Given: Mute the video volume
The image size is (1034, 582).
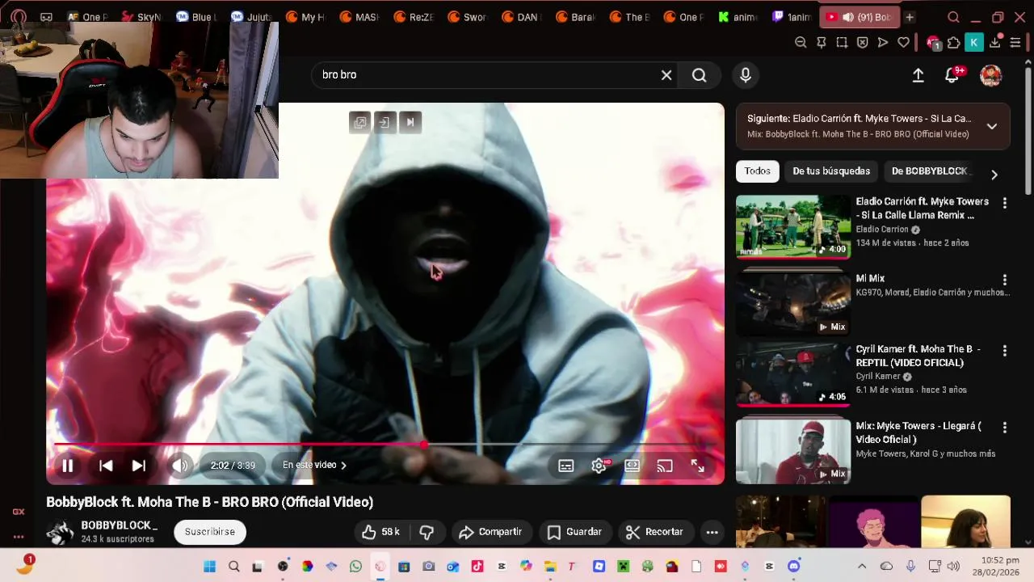Looking at the screenshot, I should coord(180,466).
